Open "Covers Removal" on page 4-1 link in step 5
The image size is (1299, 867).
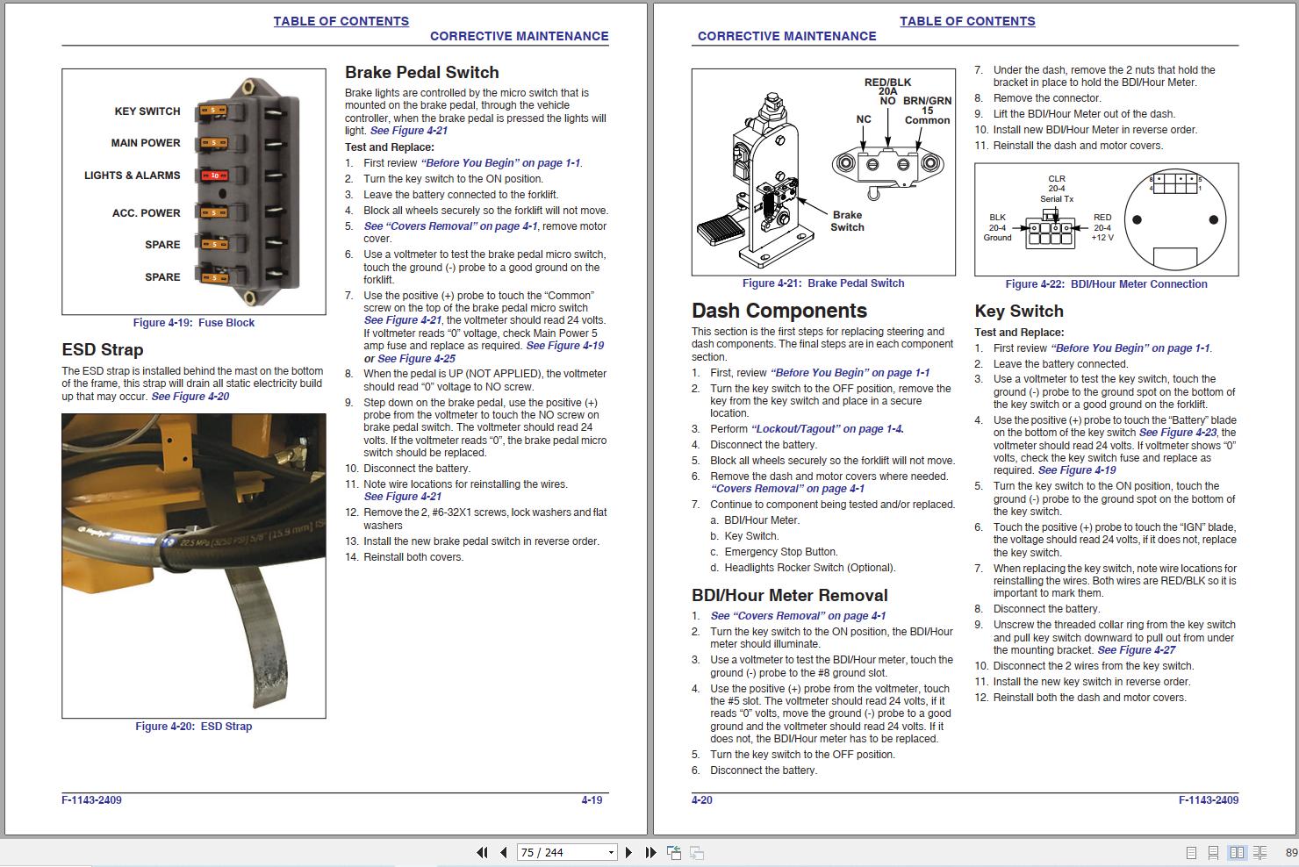tap(451, 226)
